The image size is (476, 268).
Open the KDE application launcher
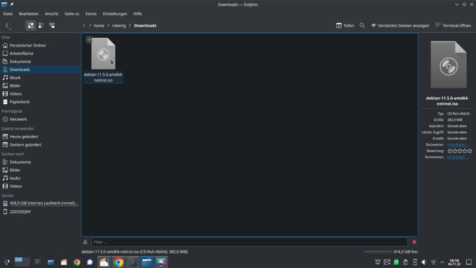(7, 262)
